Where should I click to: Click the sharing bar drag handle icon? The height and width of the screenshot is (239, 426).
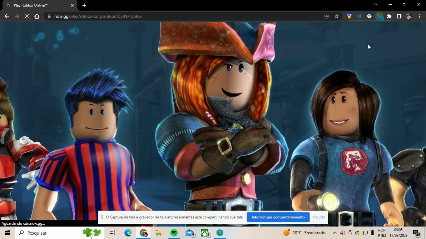tap(102, 217)
